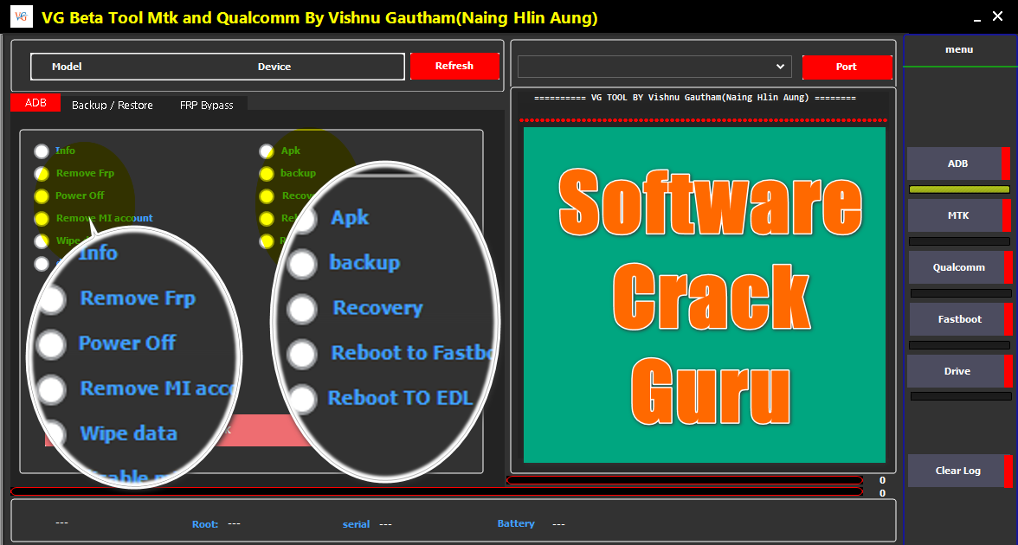
Task: Switch to the Backup / Restore tab
Action: point(112,104)
